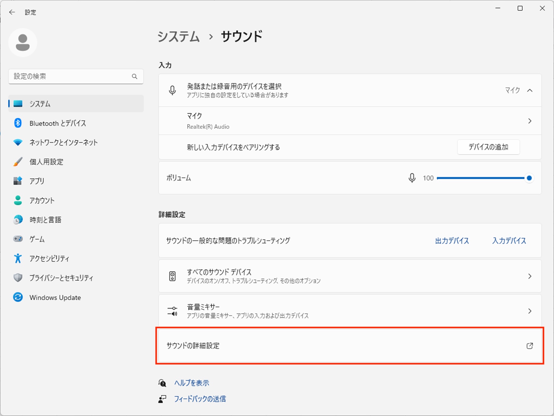Image resolution: width=554 pixels, height=416 pixels.
Task: Click the search magnifier icon
Action: click(134, 76)
